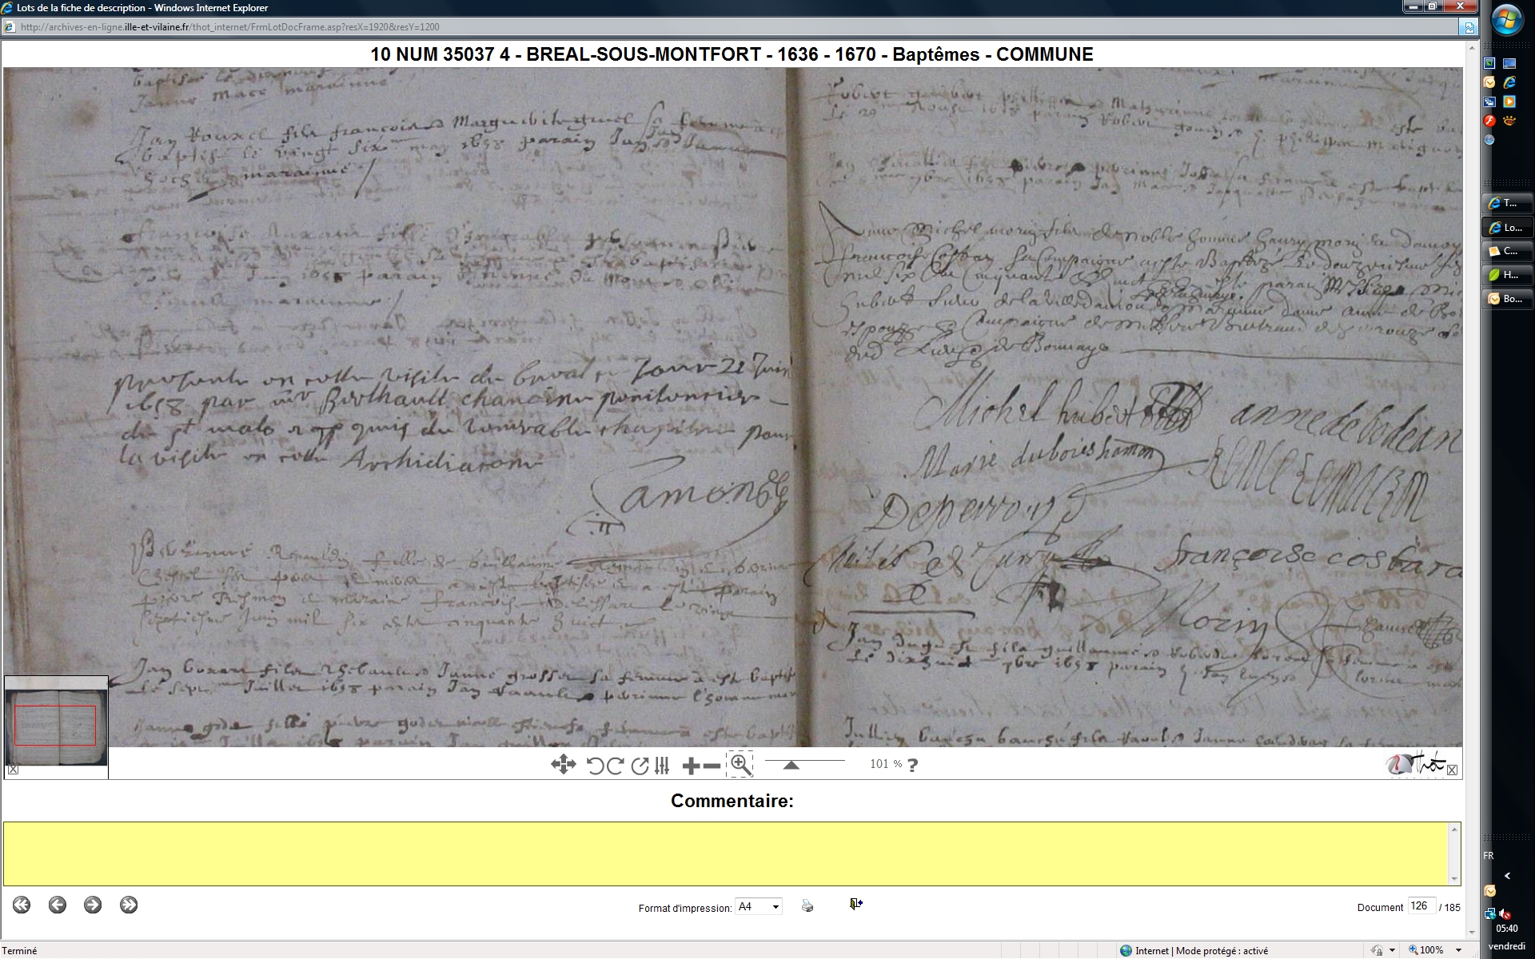Rotate the image clockwise
The width and height of the screenshot is (1535, 959).
615,766
